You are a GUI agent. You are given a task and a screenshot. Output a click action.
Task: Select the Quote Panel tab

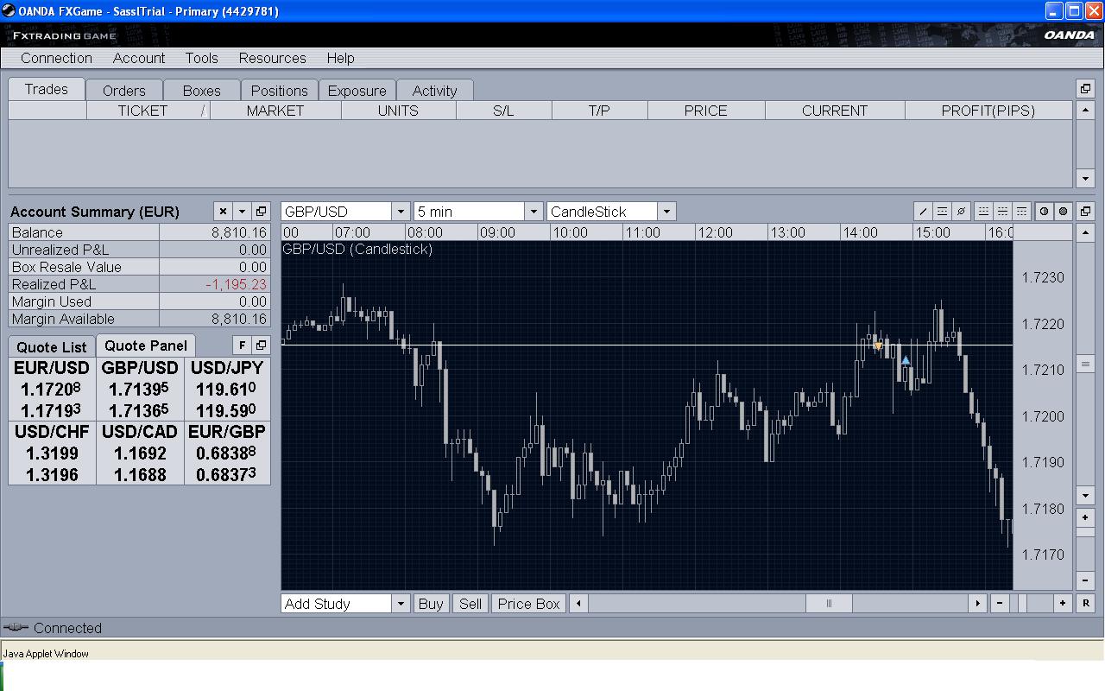click(x=146, y=345)
